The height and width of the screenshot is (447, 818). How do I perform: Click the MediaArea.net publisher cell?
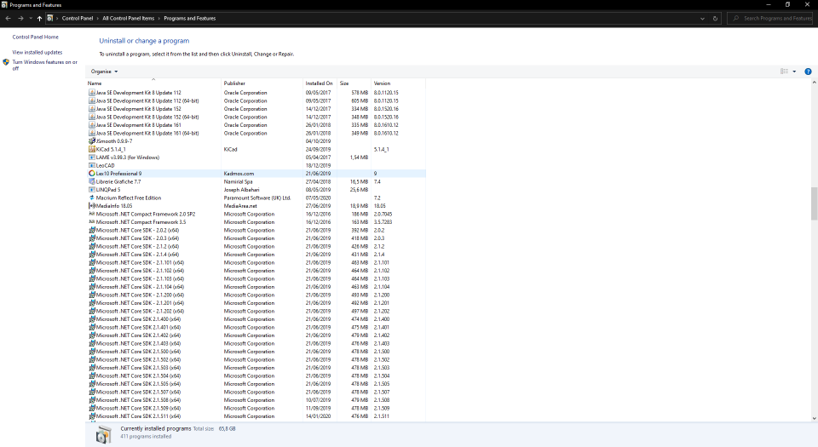coord(240,206)
